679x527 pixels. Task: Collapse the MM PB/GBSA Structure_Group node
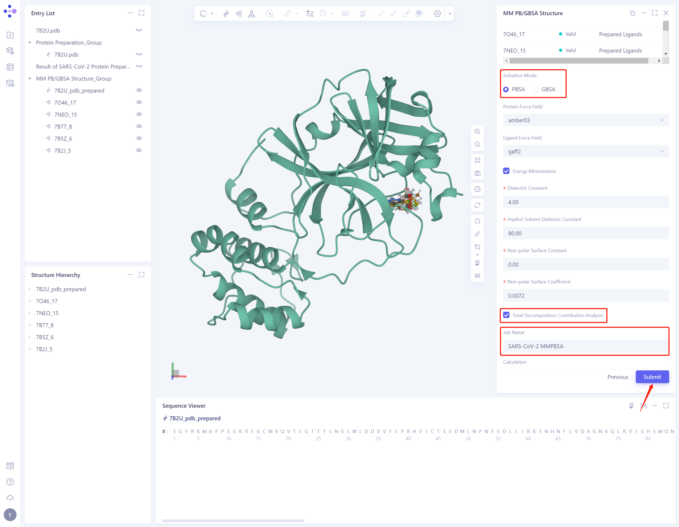click(x=30, y=79)
